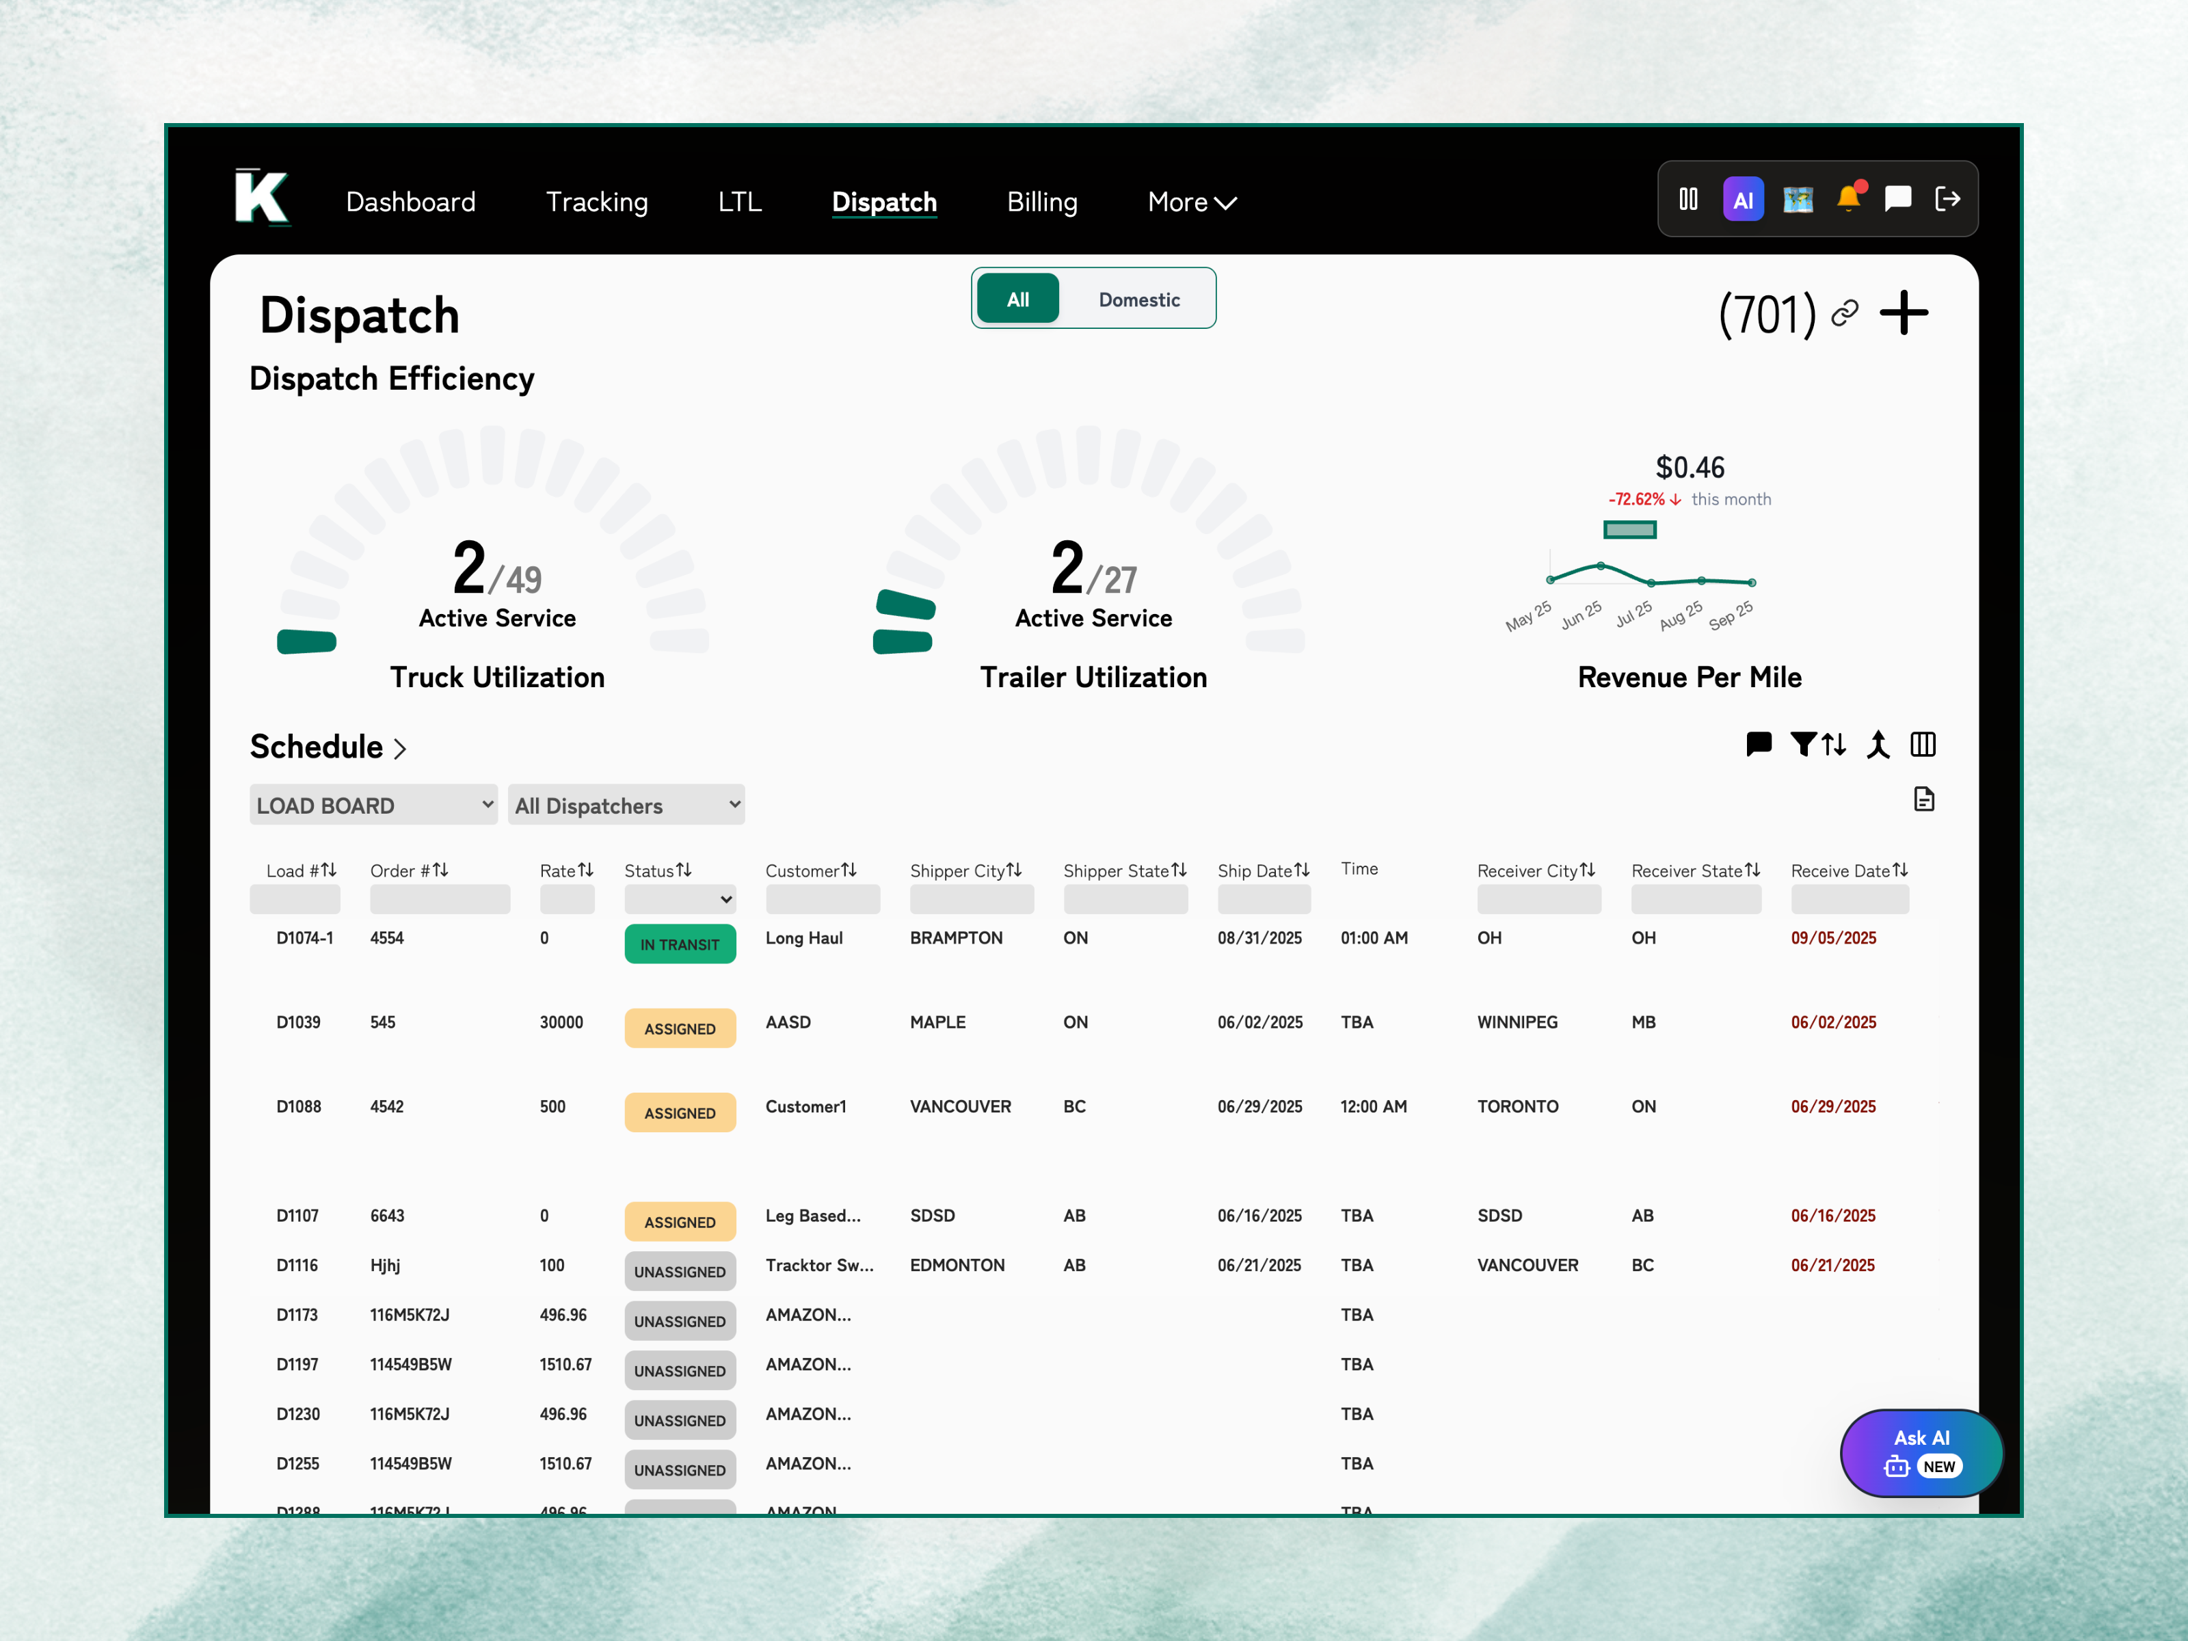Image resolution: width=2188 pixels, height=1641 pixels.
Task: Open the notifications bell
Action: click(1847, 199)
